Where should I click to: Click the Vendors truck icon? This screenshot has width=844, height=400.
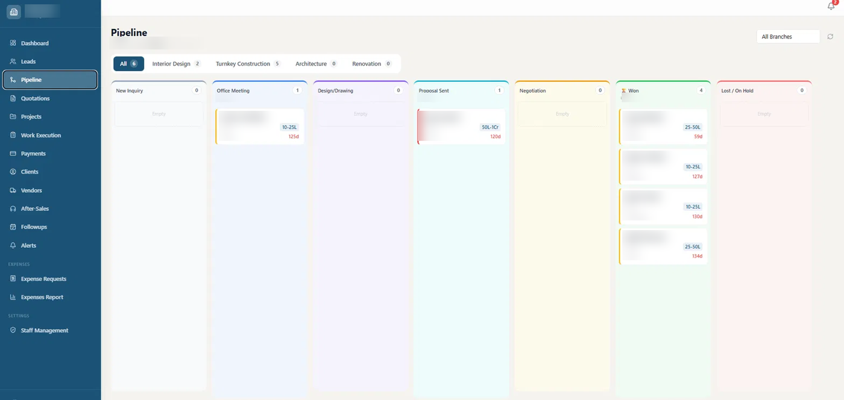tap(13, 190)
